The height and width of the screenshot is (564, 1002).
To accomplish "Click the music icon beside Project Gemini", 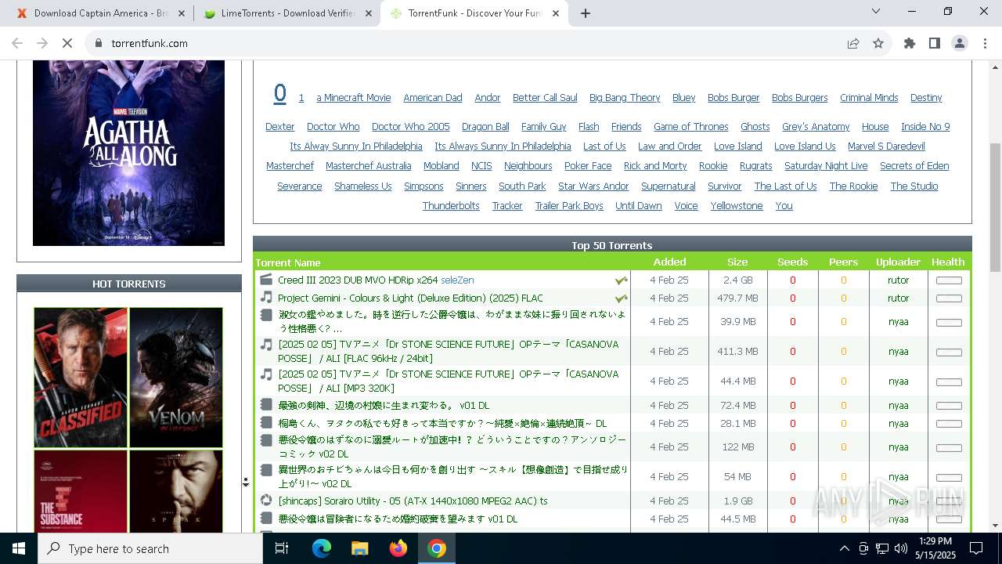I will tap(266, 298).
